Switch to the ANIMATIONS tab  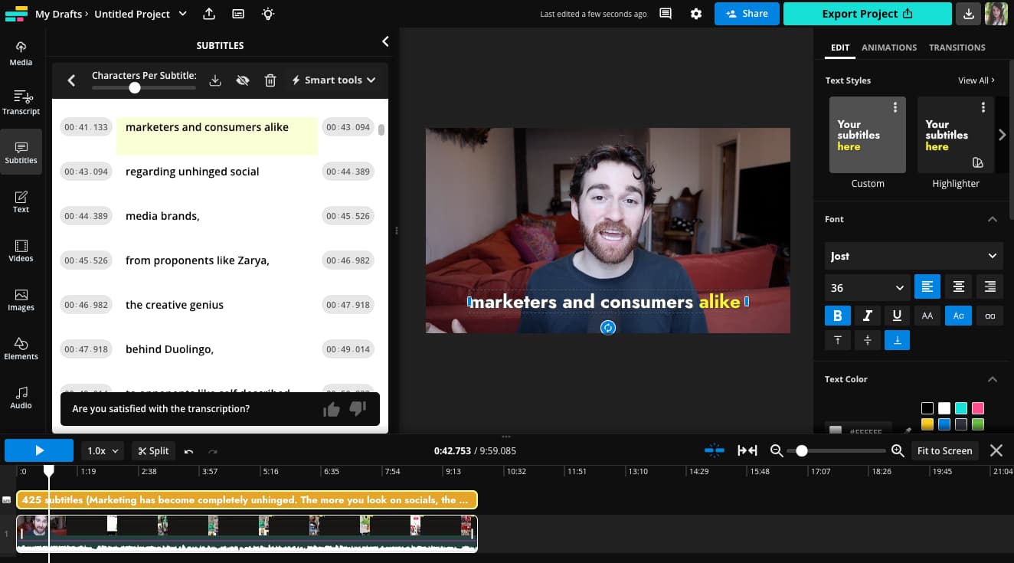click(x=889, y=47)
